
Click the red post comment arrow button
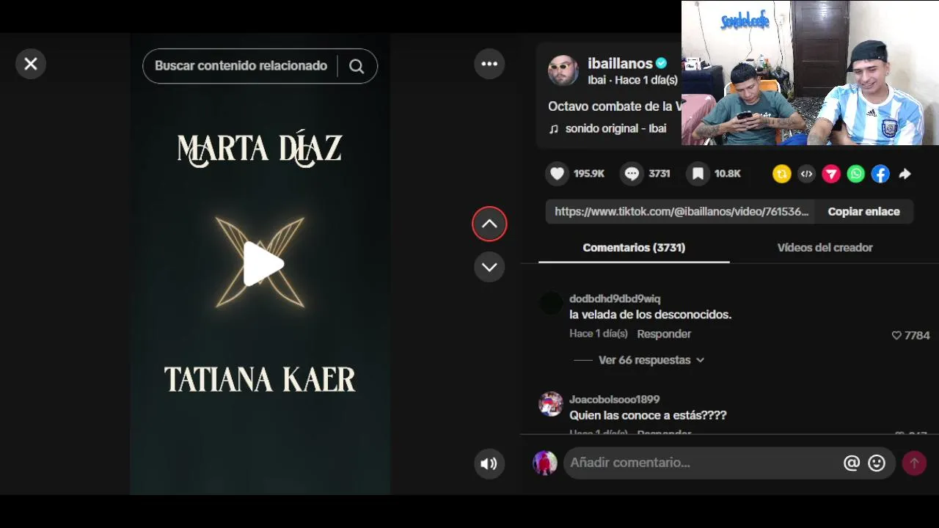click(914, 463)
